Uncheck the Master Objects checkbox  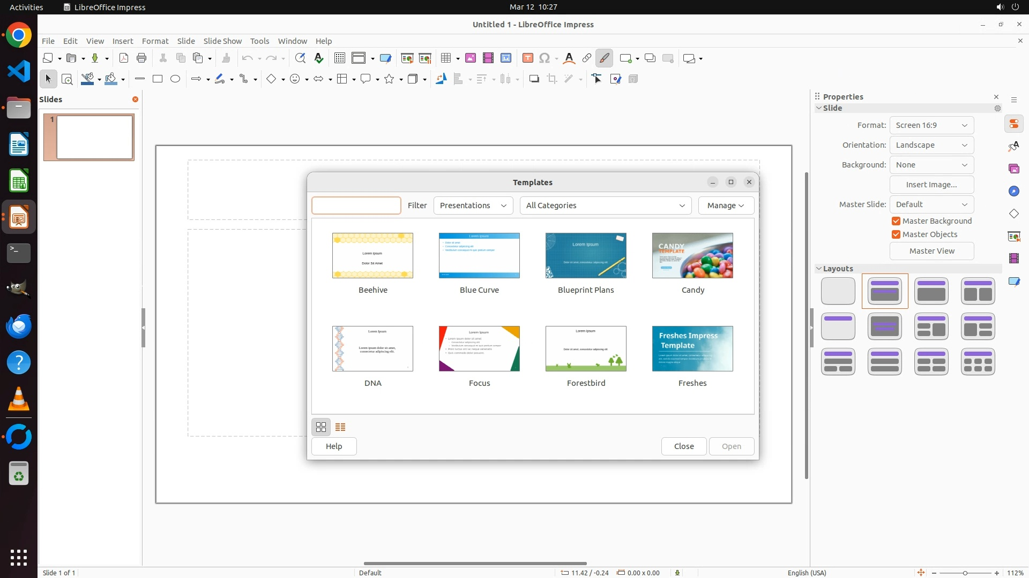point(896,234)
